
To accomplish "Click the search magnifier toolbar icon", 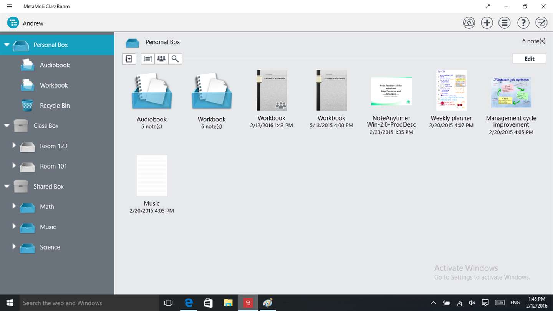I will point(175,59).
